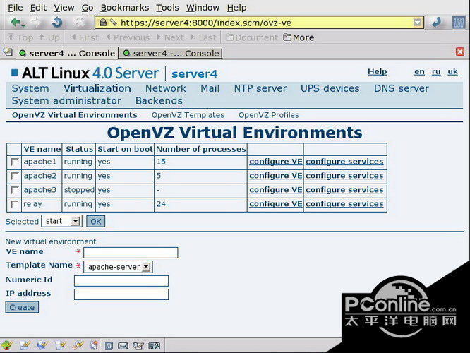This screenshot has width=470, height=353.
Task: Open the Window menu
Action: [x=203, y=8]
